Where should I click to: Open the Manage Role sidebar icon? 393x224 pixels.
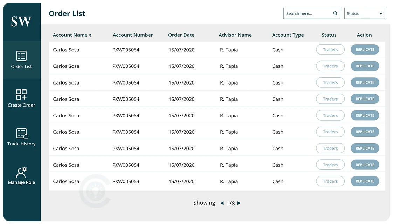pyautogui.click(x=21, y=172)
